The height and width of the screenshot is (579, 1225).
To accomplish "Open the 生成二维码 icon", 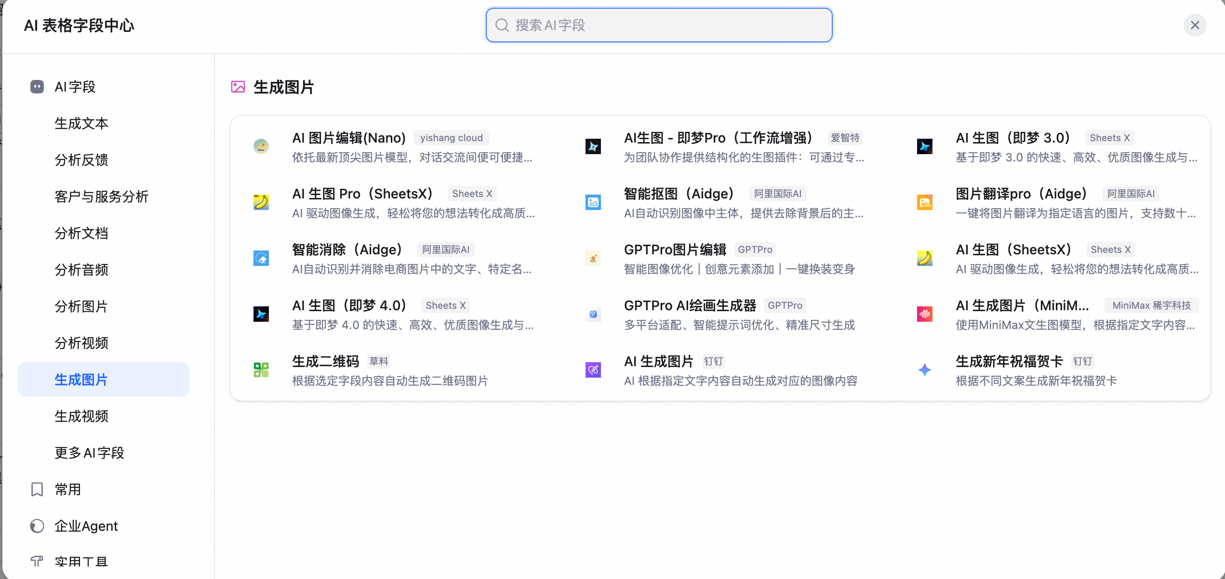I will coord(261,369).
